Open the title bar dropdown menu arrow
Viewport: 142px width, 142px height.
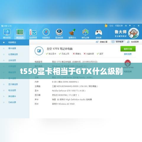click(x=130, y=26)
